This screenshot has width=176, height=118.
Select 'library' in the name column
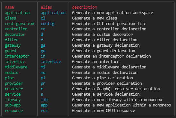13,100
